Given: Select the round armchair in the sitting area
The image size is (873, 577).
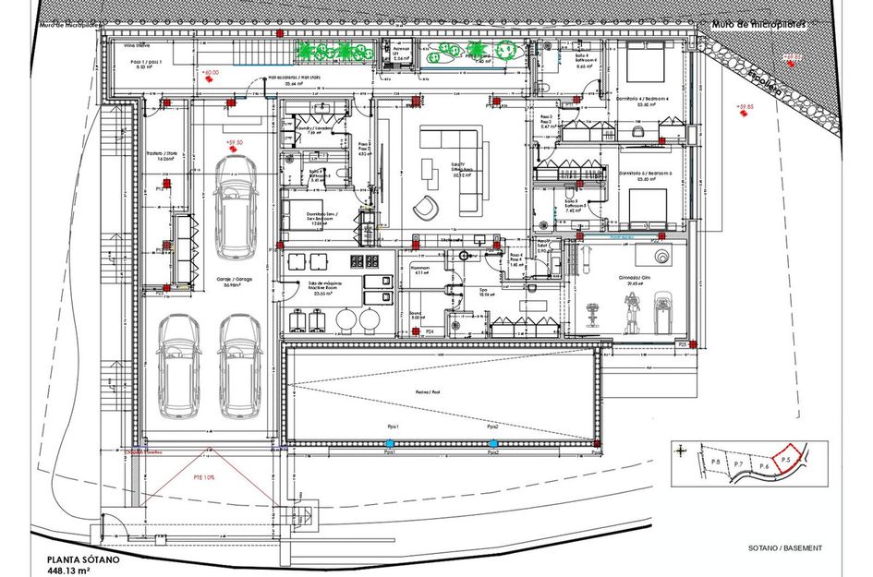Looking at the screenshot, I should click(427, 207).
